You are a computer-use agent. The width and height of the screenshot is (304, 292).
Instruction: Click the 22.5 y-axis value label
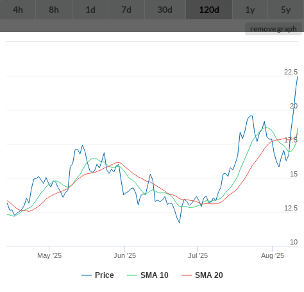click(291, 72)
